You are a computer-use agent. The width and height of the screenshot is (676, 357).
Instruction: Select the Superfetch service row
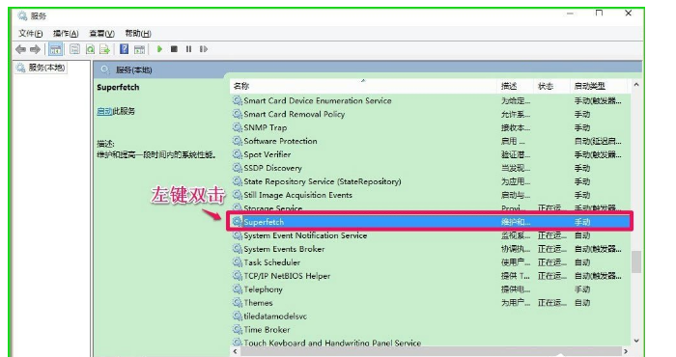430,222
